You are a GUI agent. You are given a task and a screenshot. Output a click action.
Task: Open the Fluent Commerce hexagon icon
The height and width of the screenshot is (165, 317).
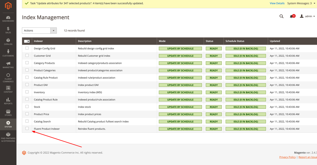tap(8, 75)
